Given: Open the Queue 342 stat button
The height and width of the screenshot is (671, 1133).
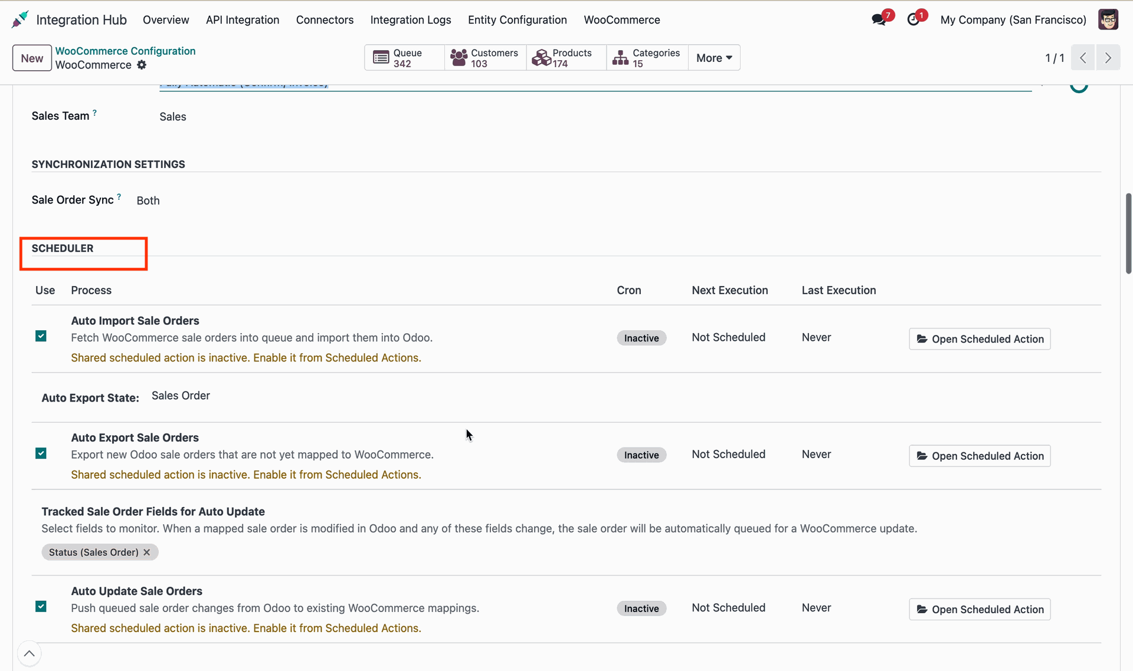Looking at the screenshot, I should coord(404,58).
